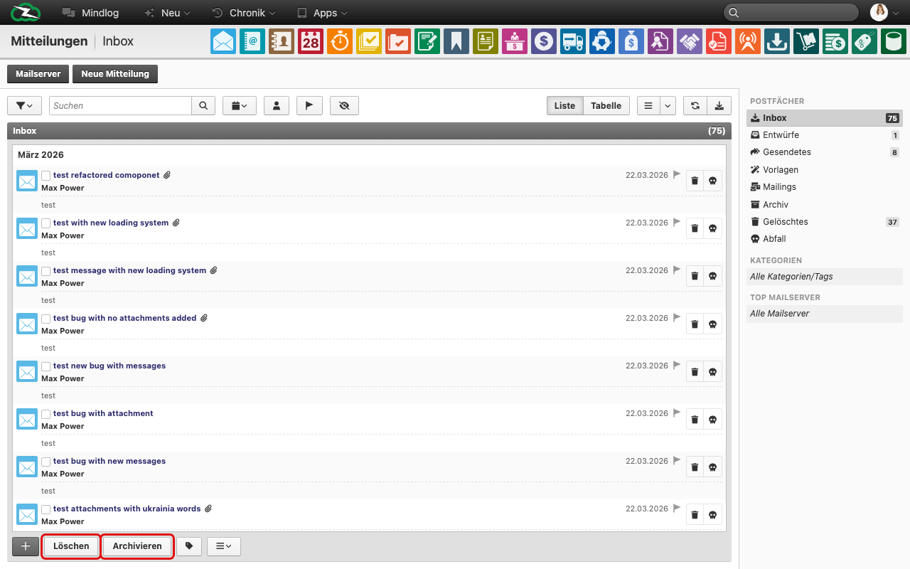Image resolution: width=910 pixels, height=569 pixels.
Task: Open the calendar date filter dropdown
Action: pos(240,105)
